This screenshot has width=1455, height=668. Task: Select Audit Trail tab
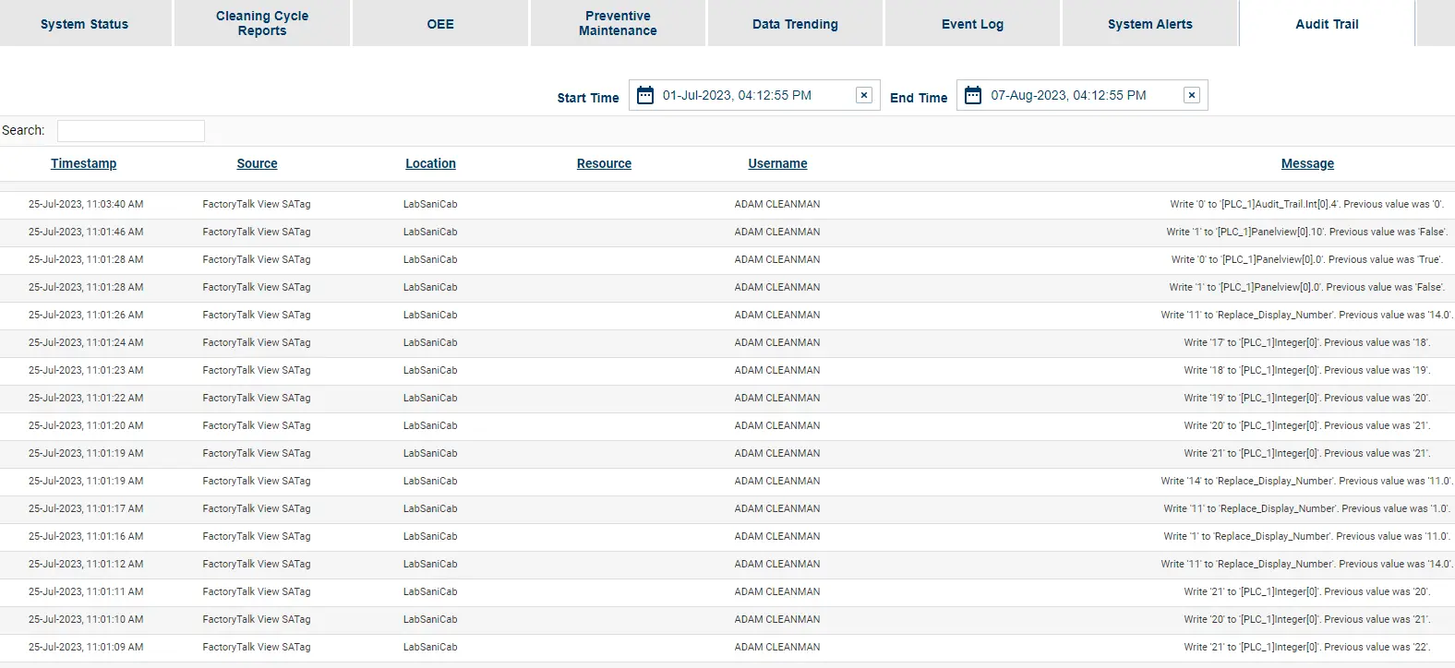click(1327, 24)
